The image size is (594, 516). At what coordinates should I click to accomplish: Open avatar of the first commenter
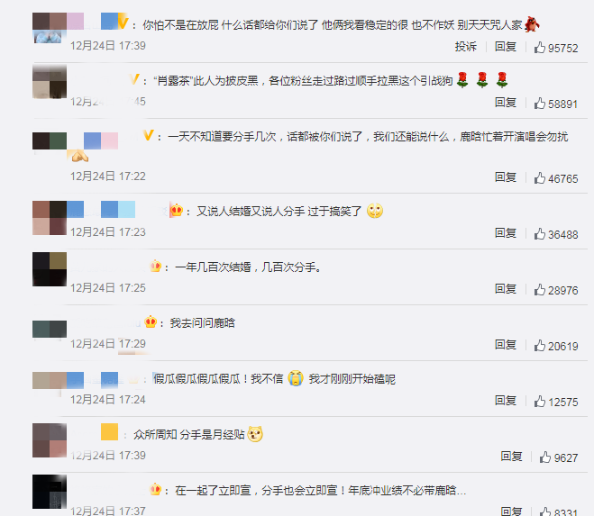tap(50, 28)
